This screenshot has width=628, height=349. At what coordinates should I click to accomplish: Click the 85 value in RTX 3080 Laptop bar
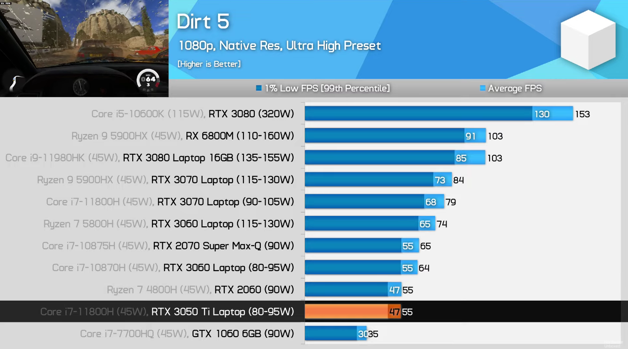coord(461,158)
